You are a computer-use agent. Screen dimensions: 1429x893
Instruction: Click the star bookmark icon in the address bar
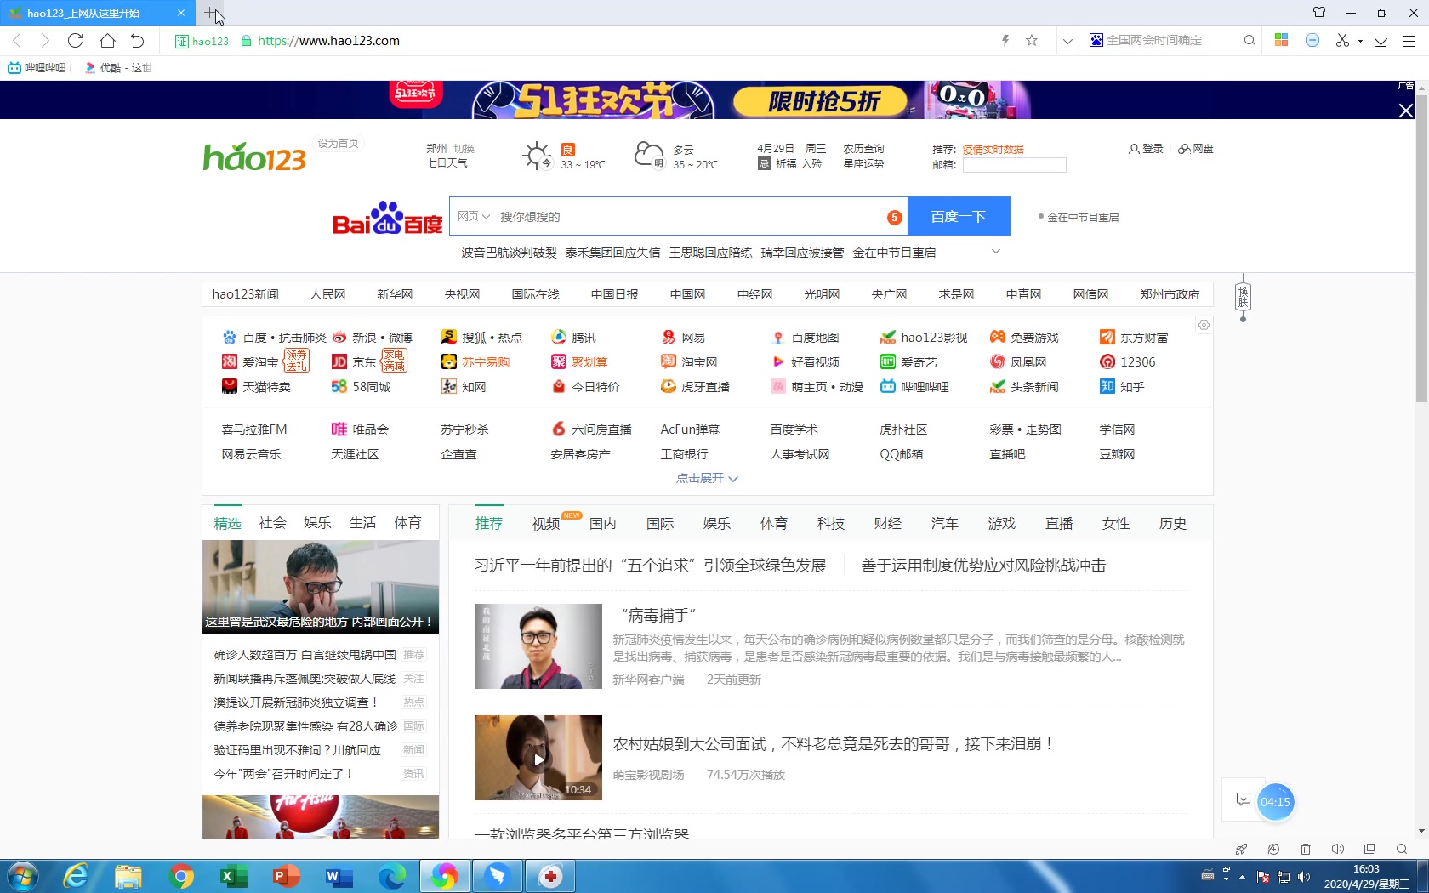(1031, 40)
